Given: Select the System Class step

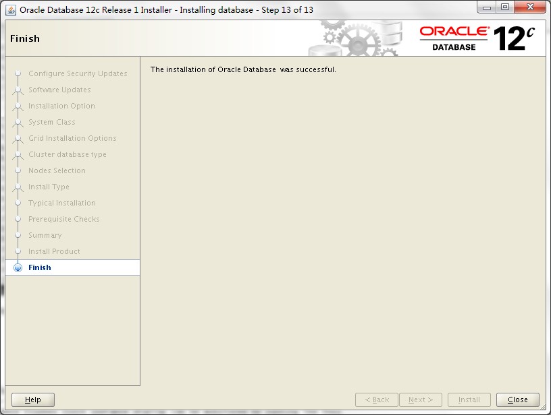Looking at the screenshot, I should 51,123.
